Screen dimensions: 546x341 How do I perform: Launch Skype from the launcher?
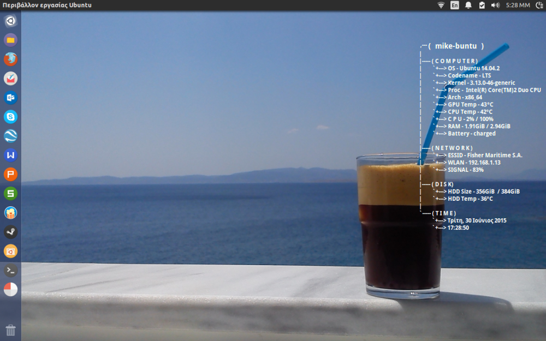pyautogui.click(x=10, y=117)
